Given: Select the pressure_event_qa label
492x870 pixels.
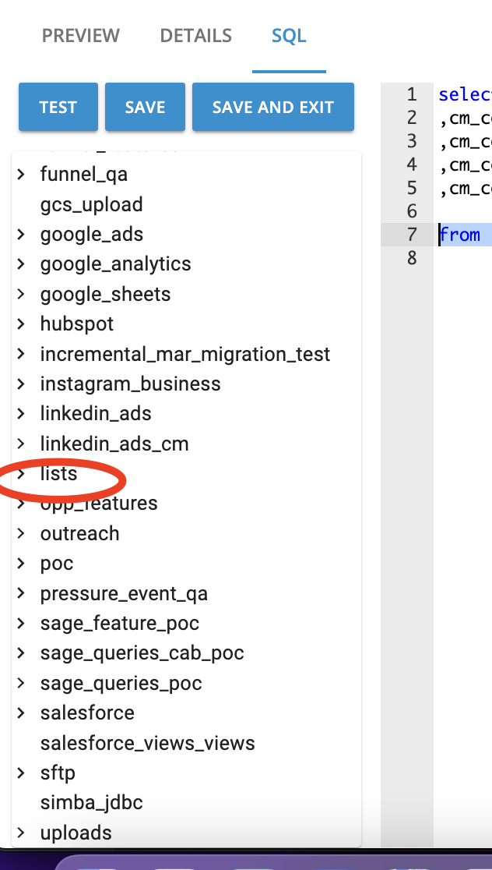Looking at the screenshot, I should (x=124, y=594).
